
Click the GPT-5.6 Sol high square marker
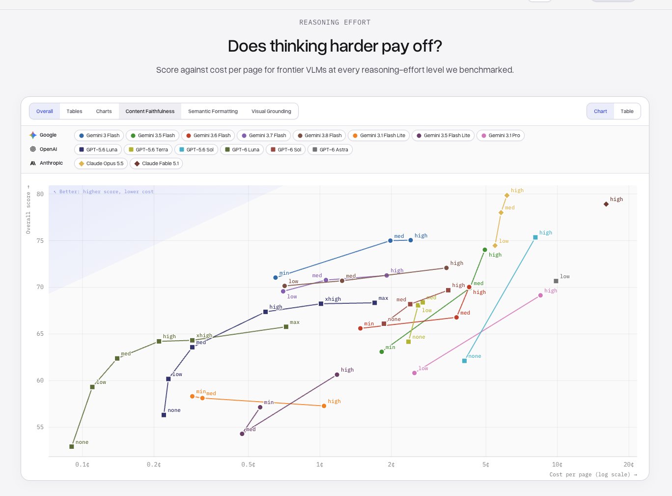click(x=535, y=237)
